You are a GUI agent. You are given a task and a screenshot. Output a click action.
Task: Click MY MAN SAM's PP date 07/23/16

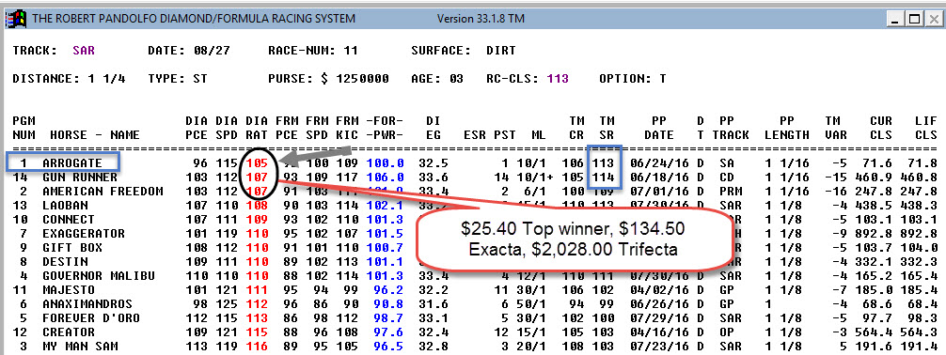pyautogui.click(x=660, y=347)
